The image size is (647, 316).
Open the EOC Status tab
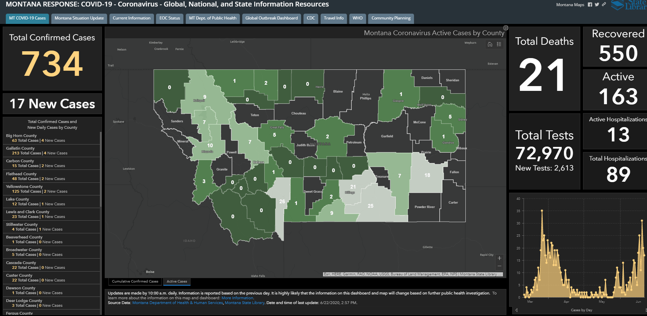tap(170, 18)
